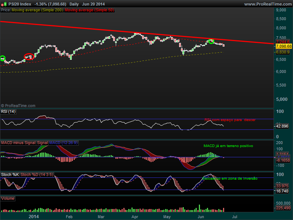Click the 6,000 price axis label
Screen dimensions: 293x220
tap(281, 71)
